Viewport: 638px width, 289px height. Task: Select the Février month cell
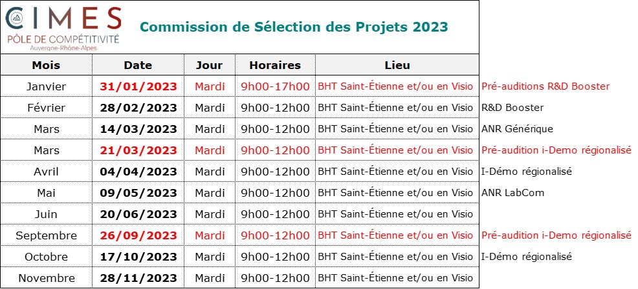[46, 108]
